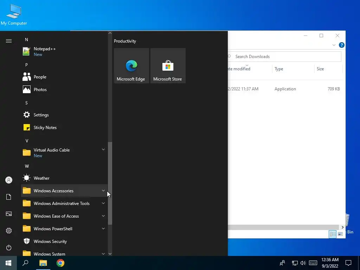Switch Explorer to details view icon
The image size is (360, 270).
[x=333, y=234]
